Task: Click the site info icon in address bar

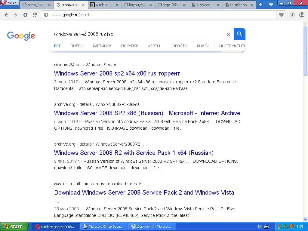Action: (x=46, y=15)
